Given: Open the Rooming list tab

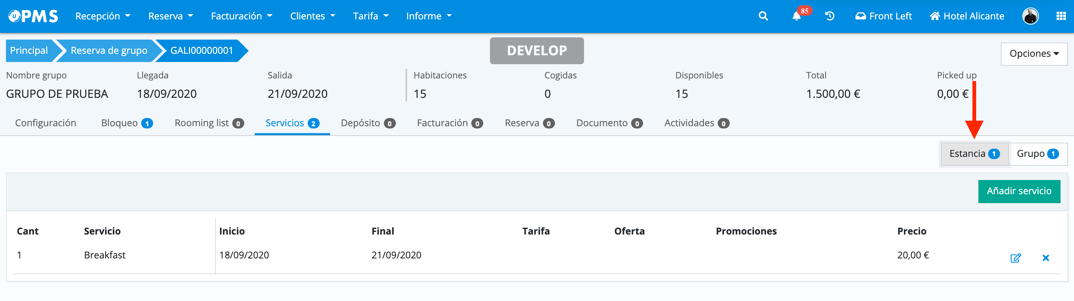Looking at the screenshot, I should (x=209, y=123).
